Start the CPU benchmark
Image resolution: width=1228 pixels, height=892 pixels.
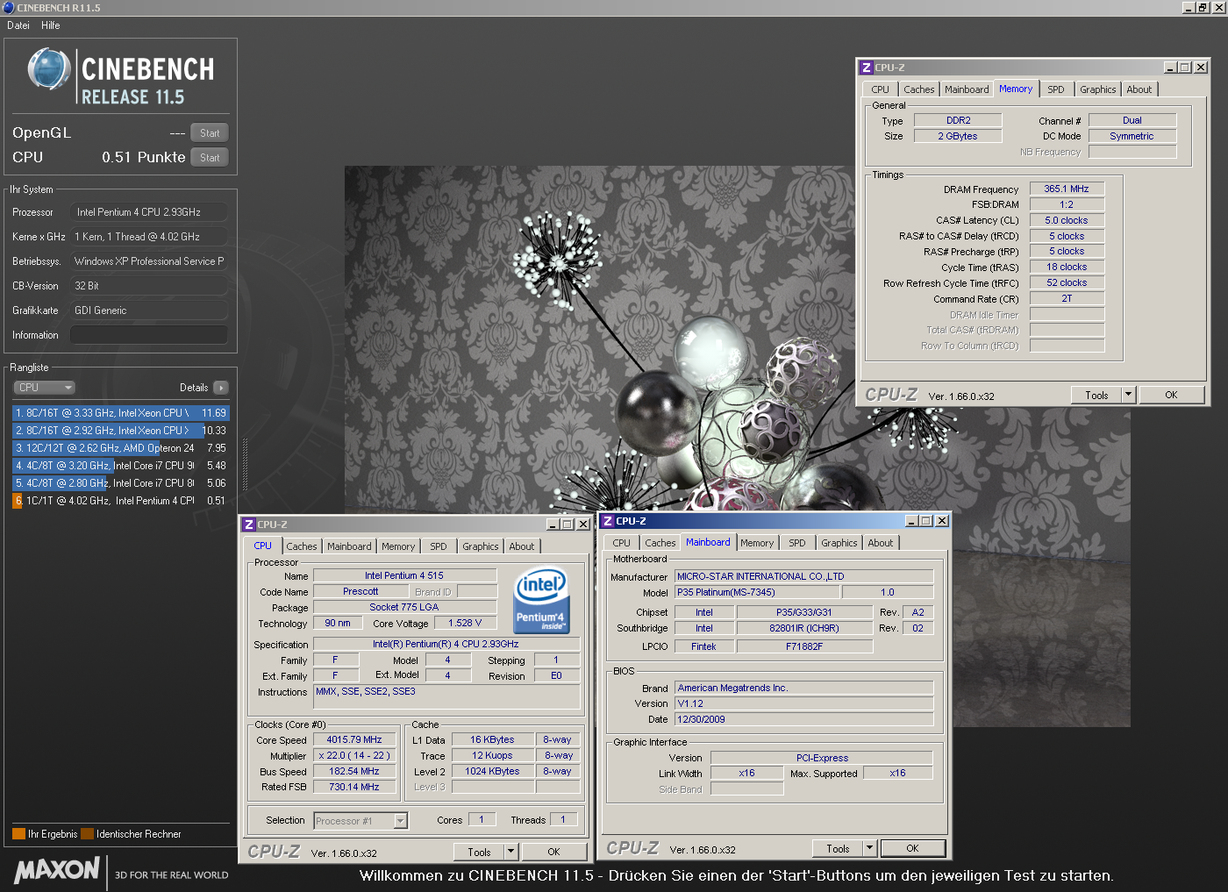pyautogui.click(x=210, y=158)
